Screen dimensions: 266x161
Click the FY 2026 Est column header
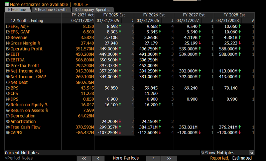pyautogui.click(x=154, y=15)
